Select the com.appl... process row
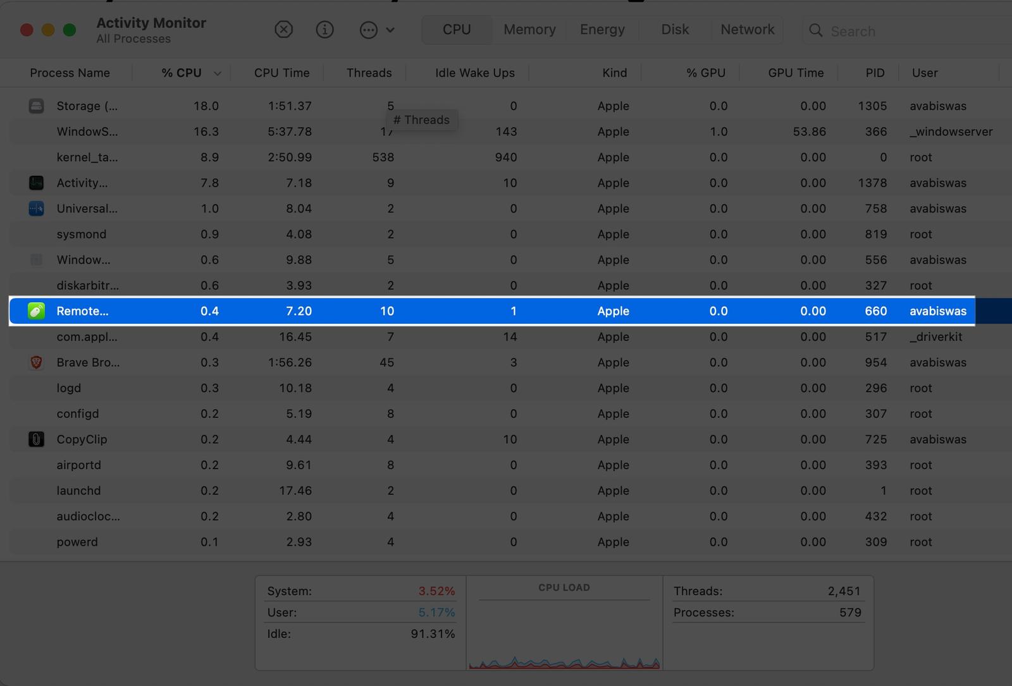Viewport: 1012px width, 686px height. point(511,336)
